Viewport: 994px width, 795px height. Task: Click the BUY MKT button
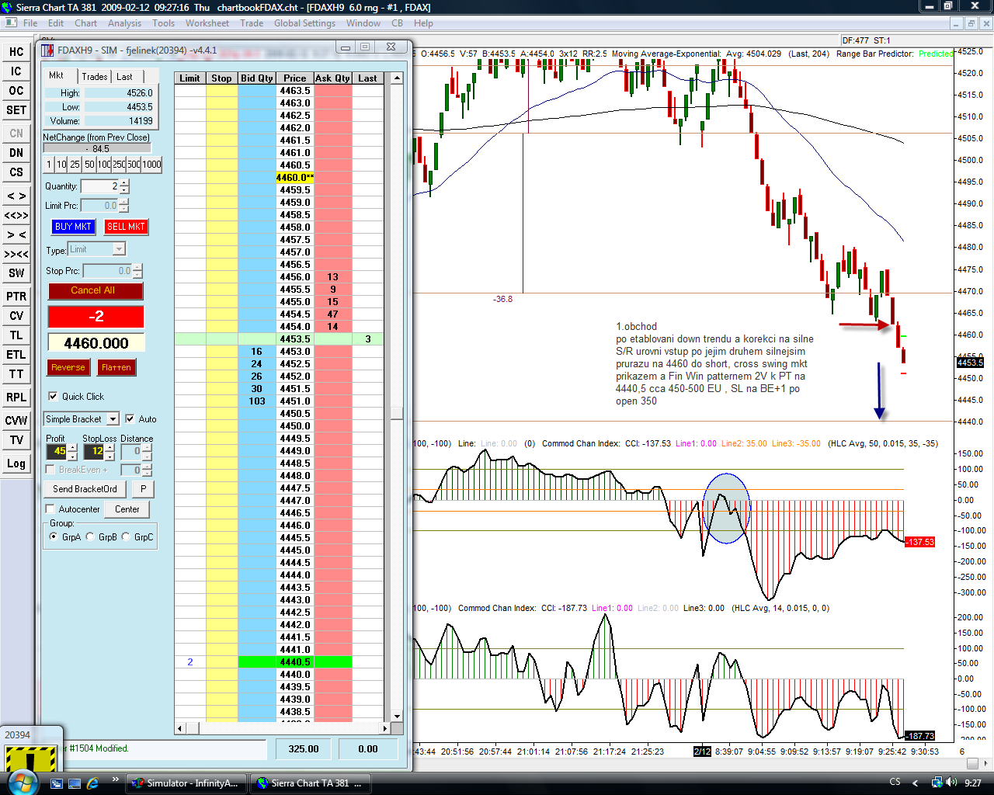tap(73, 227)
